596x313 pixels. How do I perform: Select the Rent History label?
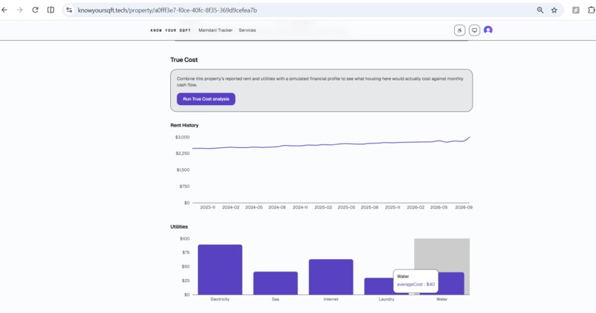tap(184, 125)
